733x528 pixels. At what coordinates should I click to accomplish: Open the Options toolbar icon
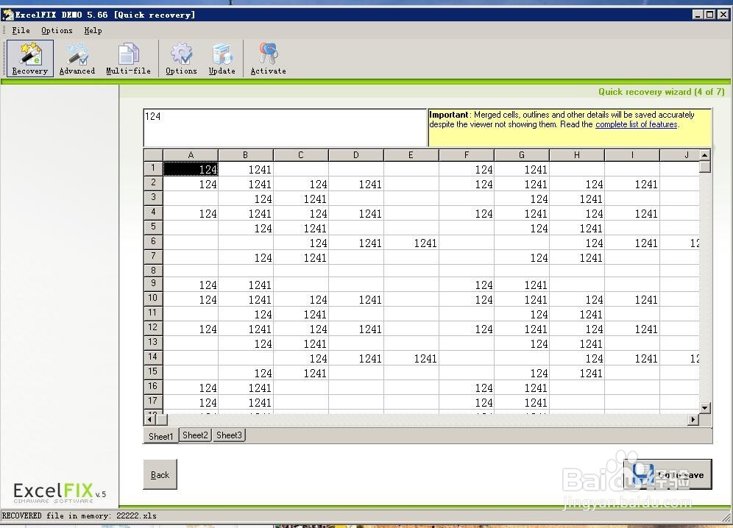click(x=181, y=58)
